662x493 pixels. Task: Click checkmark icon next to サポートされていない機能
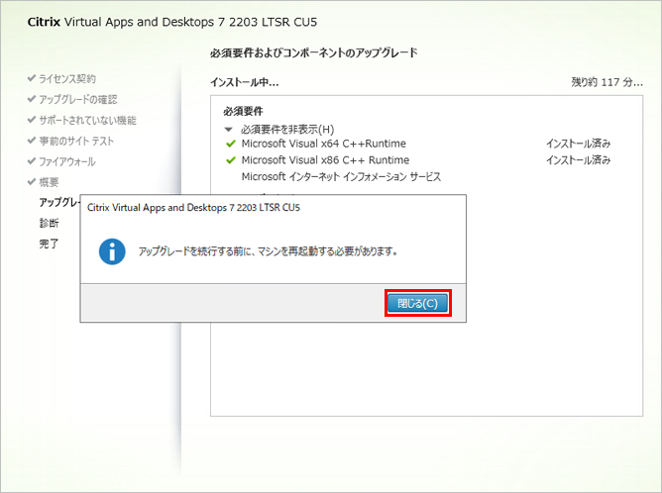pyautogui.click(x=32, y=120)
